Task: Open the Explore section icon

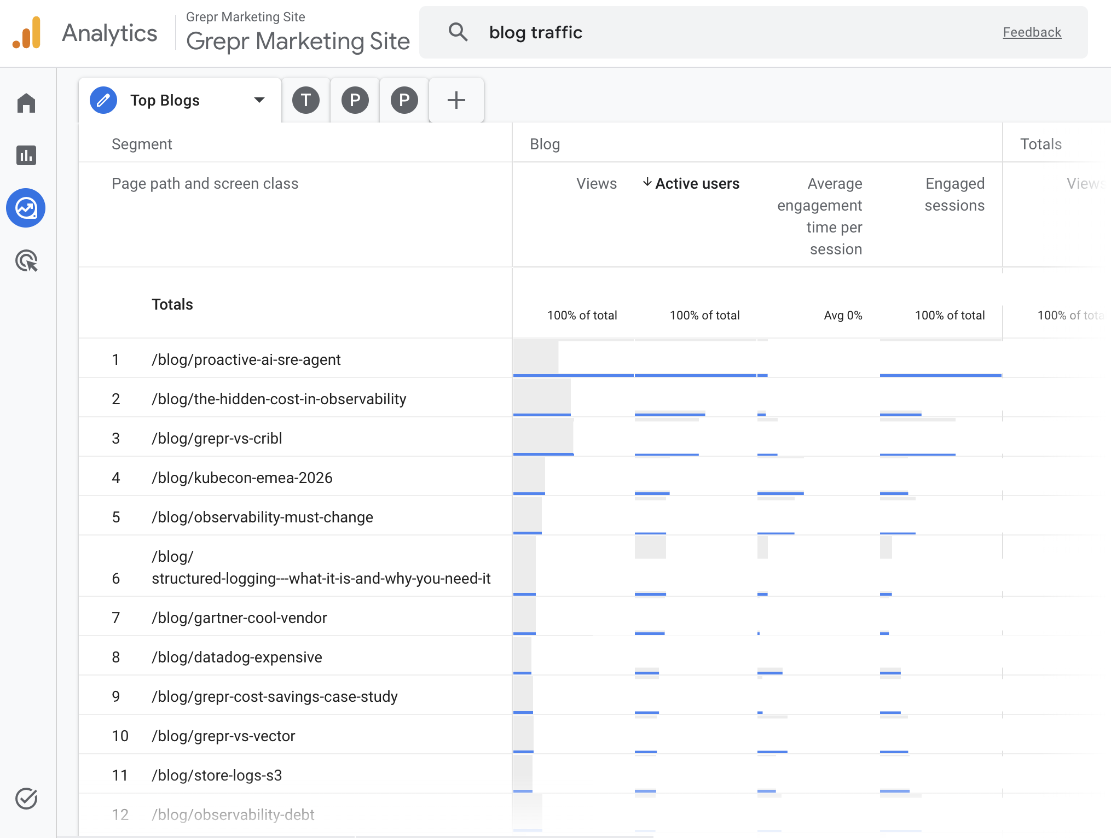Action: point(26,208)
